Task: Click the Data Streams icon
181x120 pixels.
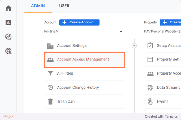Action: (x=150, y=88)
